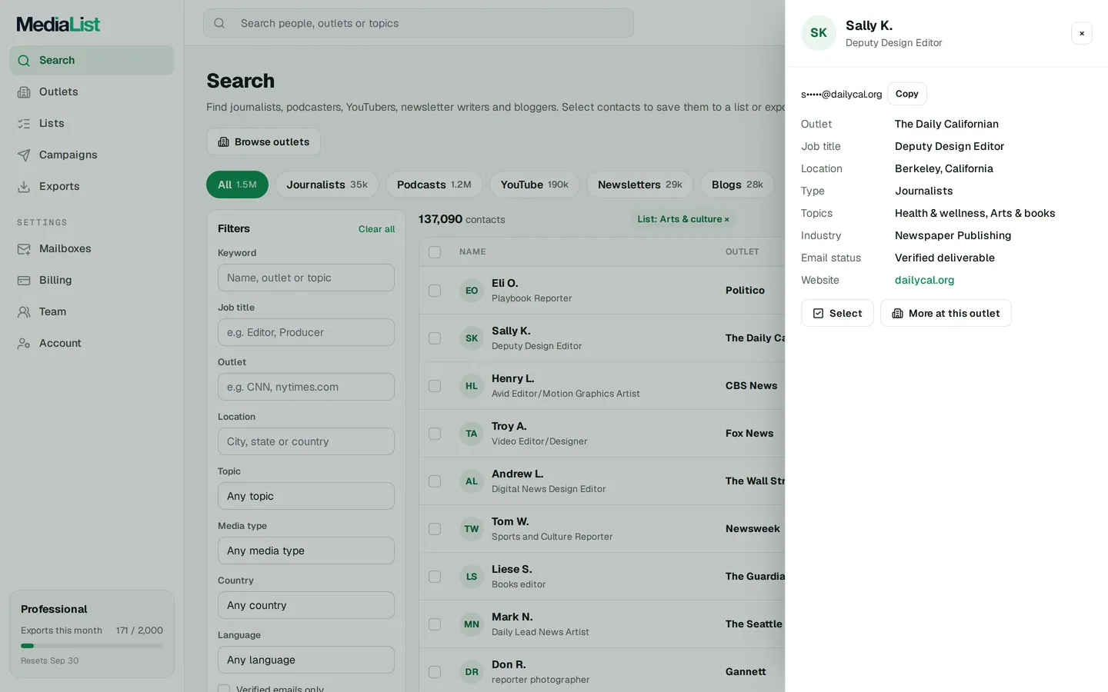Open Mailboxes settings
The width and height of the screenshot is (1108, 692).
point(92,248)
